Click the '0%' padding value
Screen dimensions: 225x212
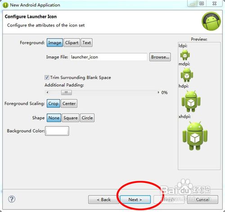pyautogui.click(x=164, y=92)
